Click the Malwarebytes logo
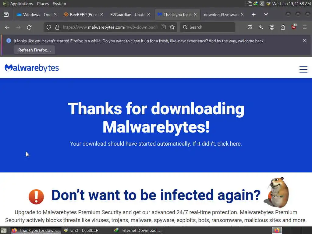312x234 pixels. point(32,68)
